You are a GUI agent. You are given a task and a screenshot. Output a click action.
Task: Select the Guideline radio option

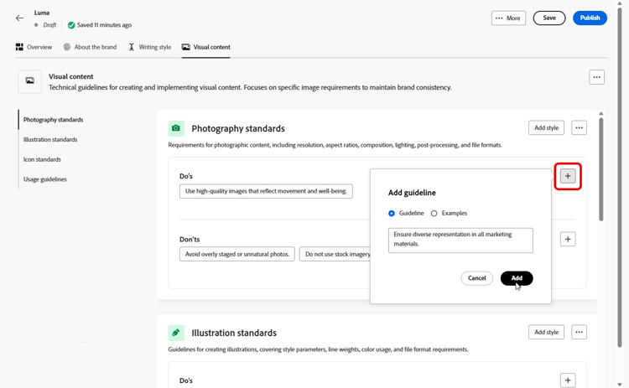[392, 214]
